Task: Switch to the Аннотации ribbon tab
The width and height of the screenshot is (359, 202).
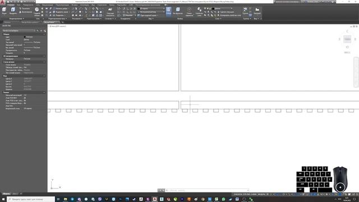Action: (x=85, y=5)
